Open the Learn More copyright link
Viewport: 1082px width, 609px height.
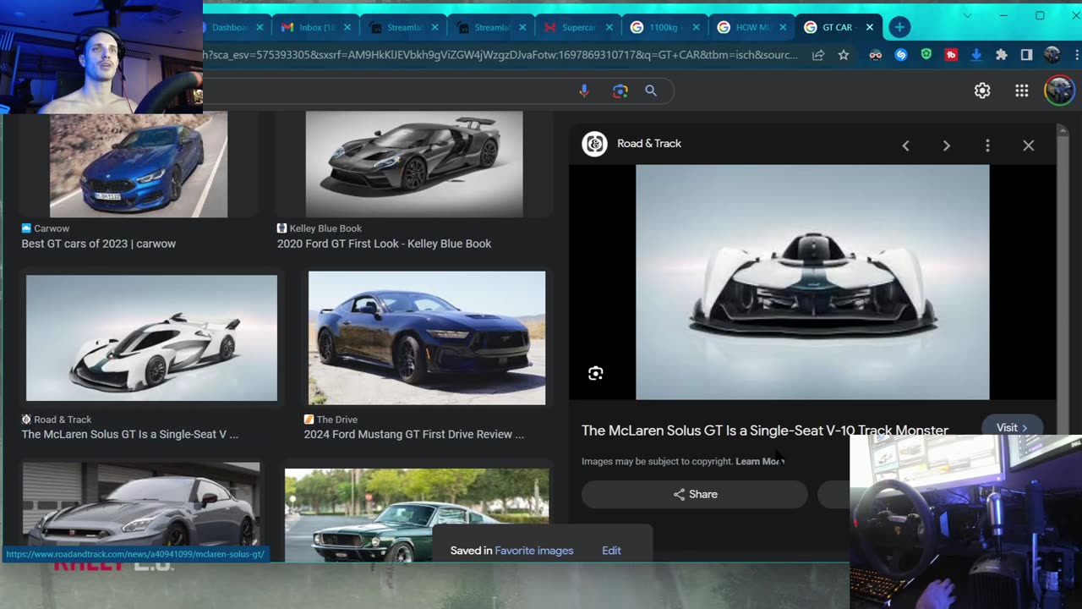(760, 461)
